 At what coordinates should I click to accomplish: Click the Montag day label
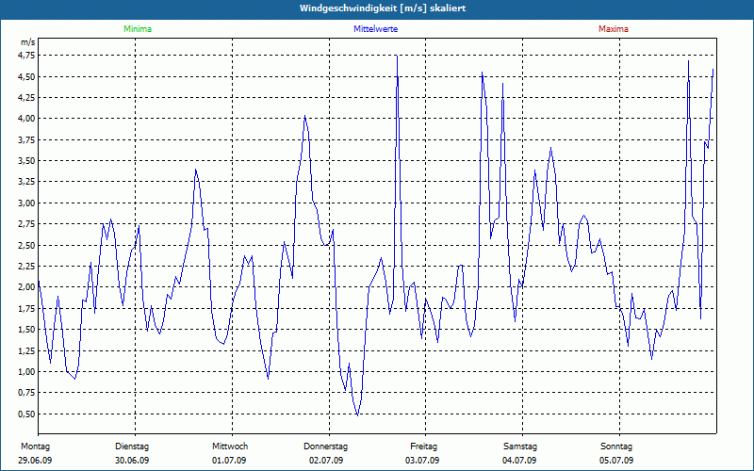35,447
